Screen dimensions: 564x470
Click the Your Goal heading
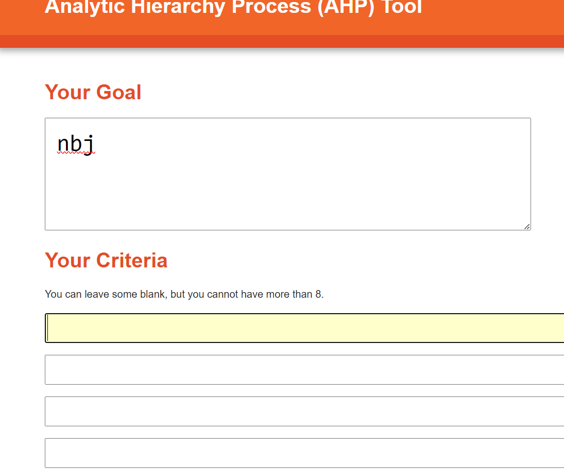93,92
